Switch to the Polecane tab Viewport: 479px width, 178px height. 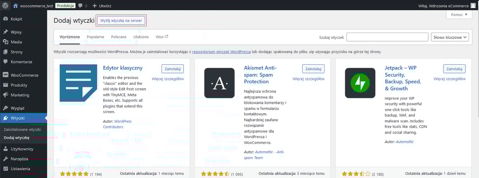click(x=119, y=37)
